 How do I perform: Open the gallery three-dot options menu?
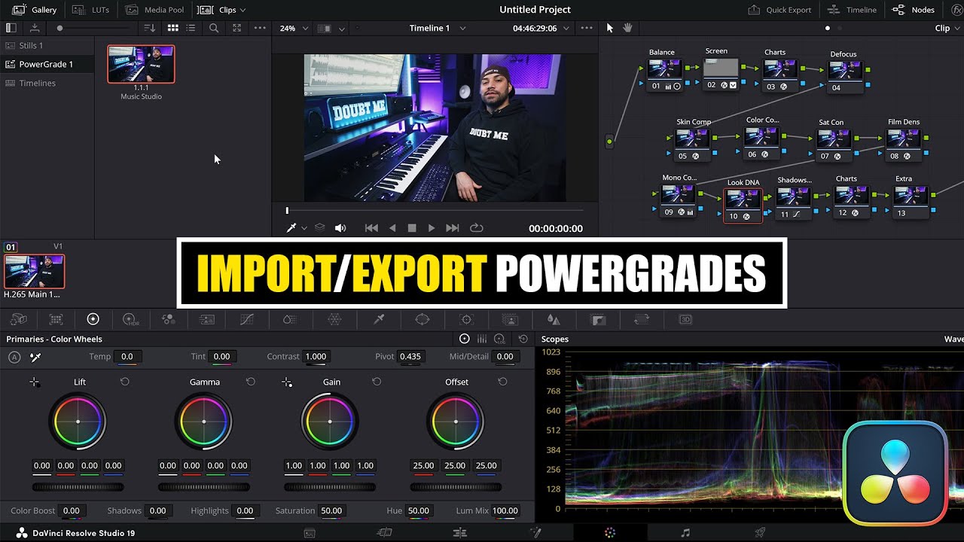pos(260,28)
